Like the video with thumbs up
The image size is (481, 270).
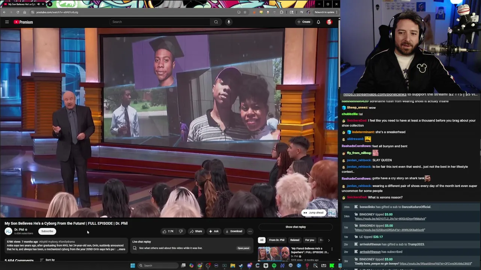[x=168, y=231]
